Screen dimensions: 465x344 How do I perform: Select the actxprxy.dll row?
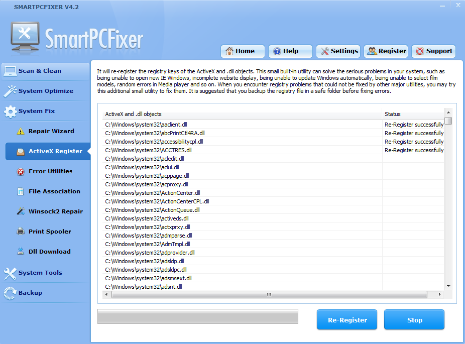pyautogui.click(x=273, y=227)
